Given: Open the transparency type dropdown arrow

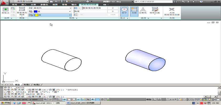Looking at the screenshot, I should coord(79,8).
